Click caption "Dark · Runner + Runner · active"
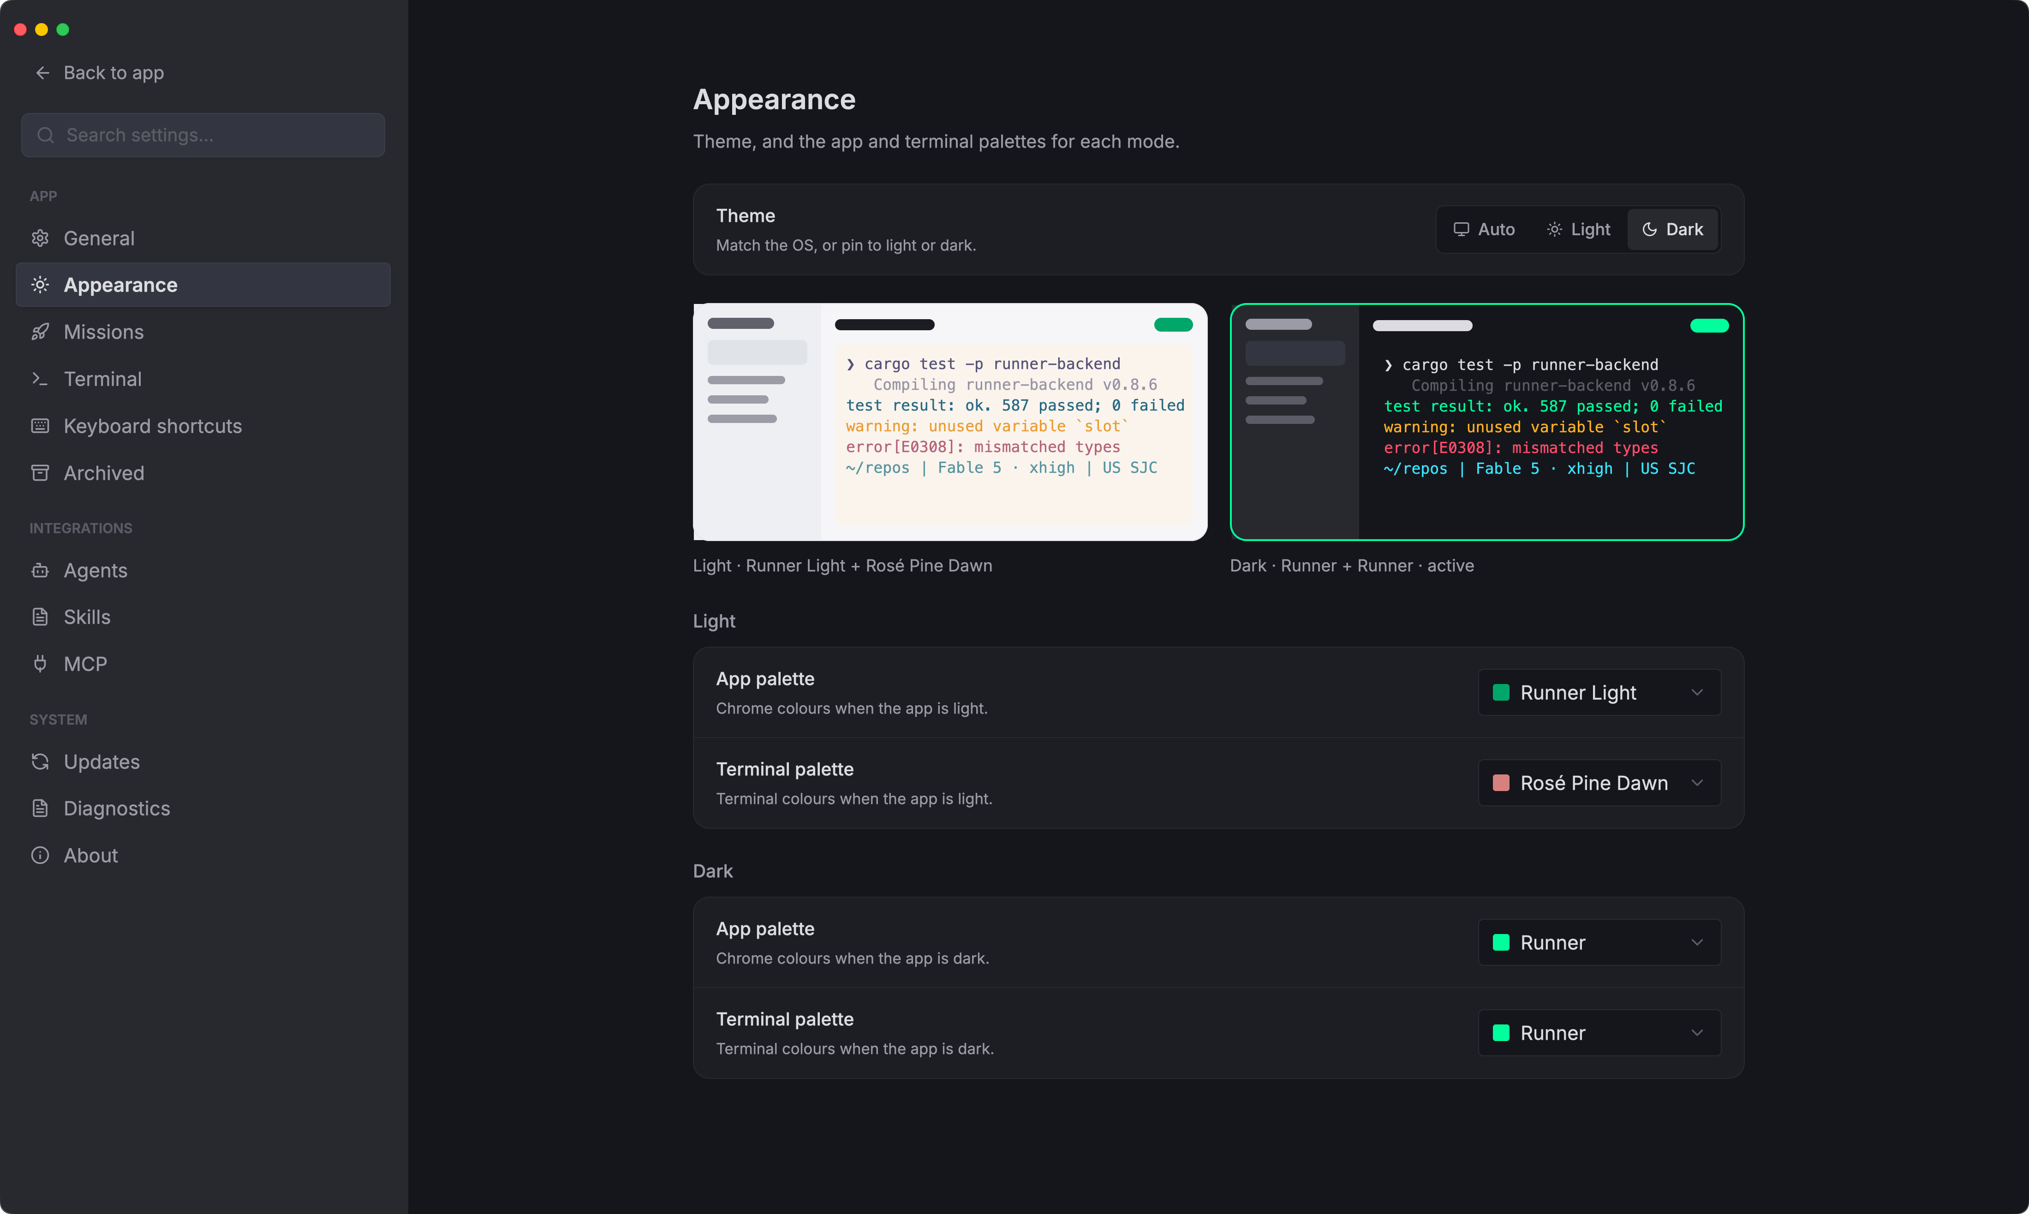This screenshot has height=1214, width=2029. coord(1352,566)
